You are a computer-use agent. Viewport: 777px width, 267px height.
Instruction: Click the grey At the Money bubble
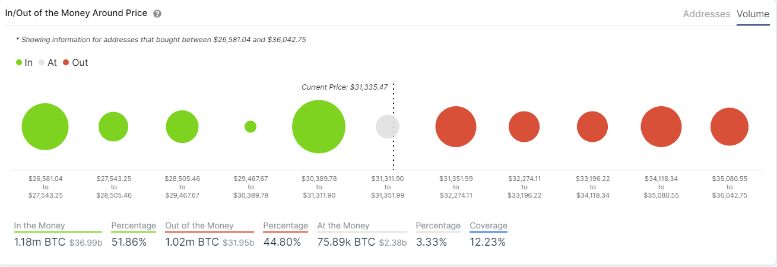pyautogui.click(x=388, y=126)
